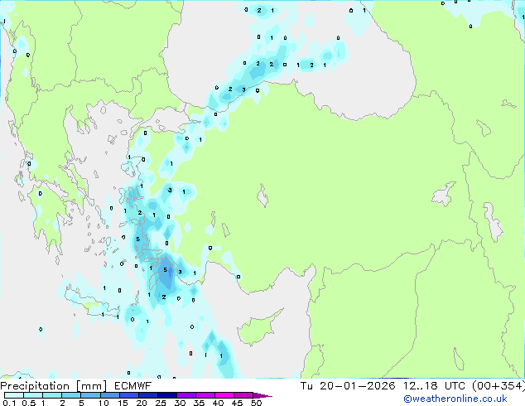This screenshot has height=406, width=525.
Task: Click the 'ECMWF' model label
Action: [133, 386]
